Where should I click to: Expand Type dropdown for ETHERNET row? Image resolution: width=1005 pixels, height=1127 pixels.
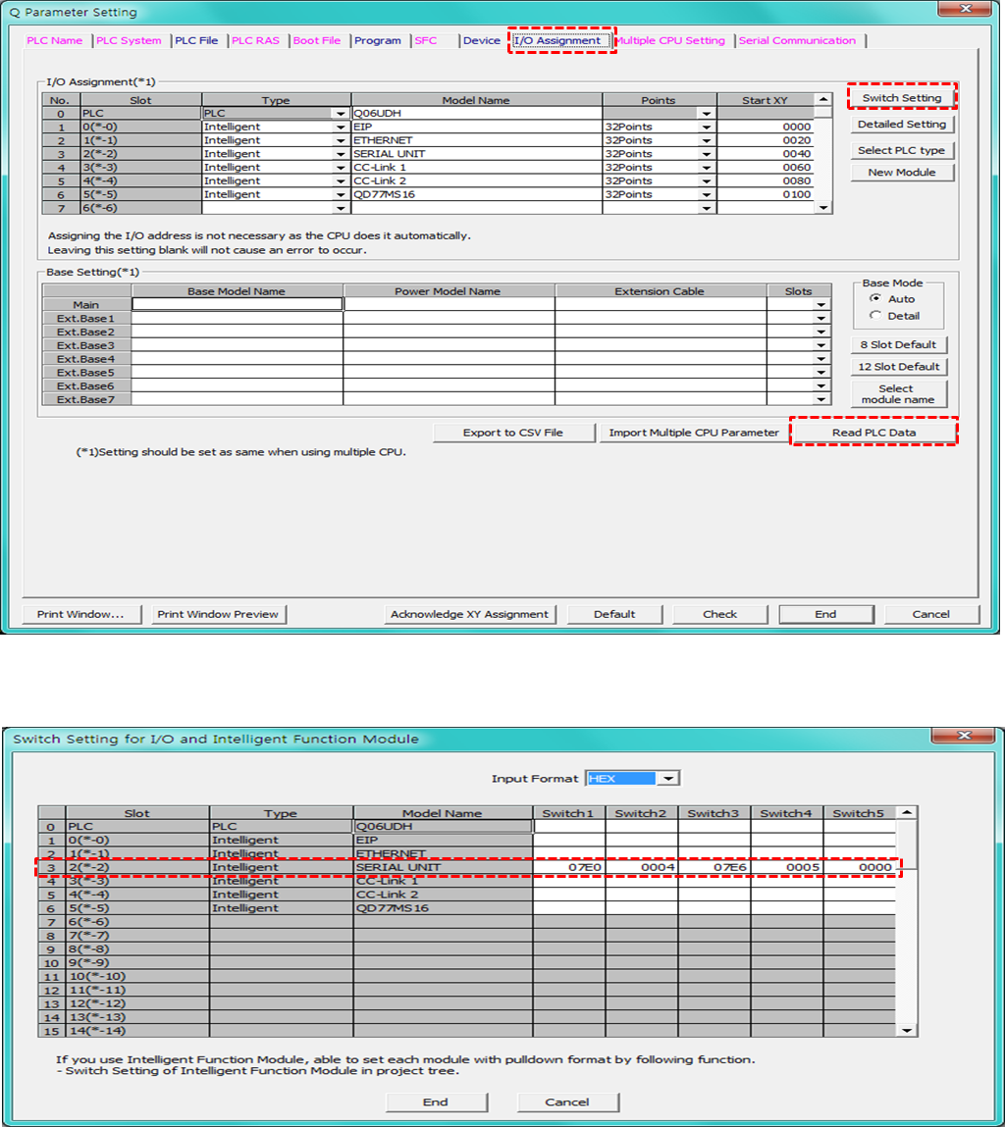pyautogui.click(x=341, y=141)
